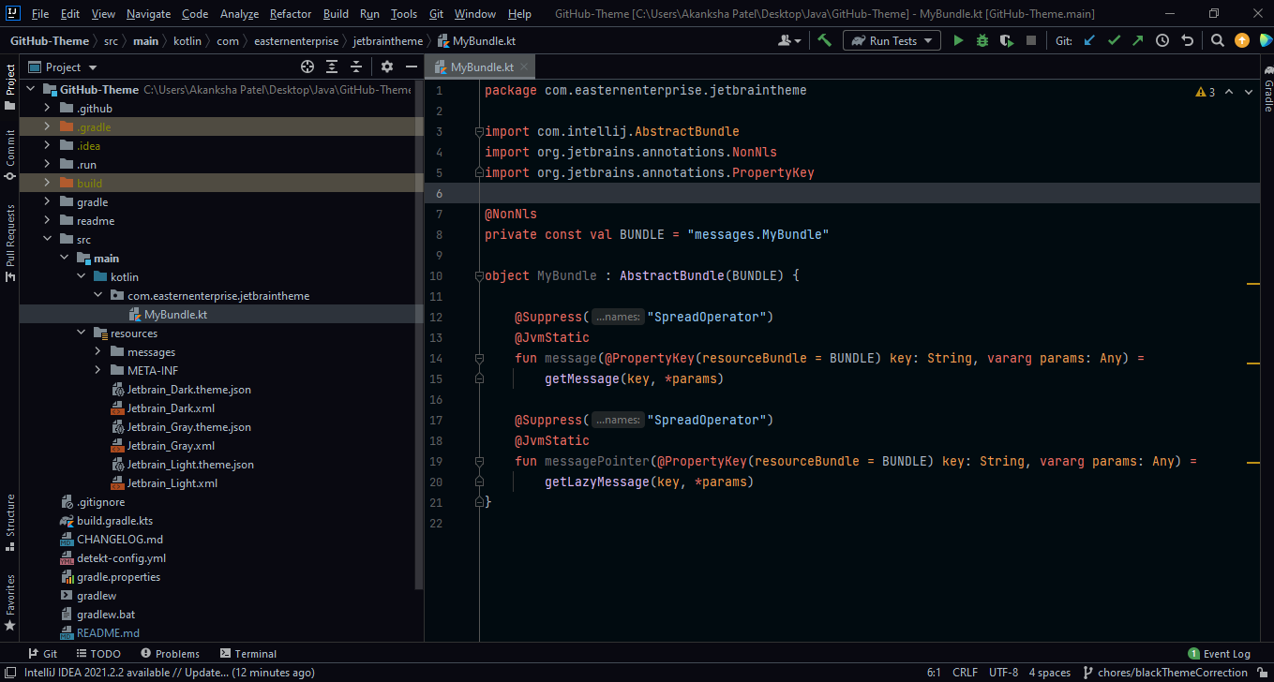
Task: Toggle the Commit tool window tab
Action: click(9, 155)
